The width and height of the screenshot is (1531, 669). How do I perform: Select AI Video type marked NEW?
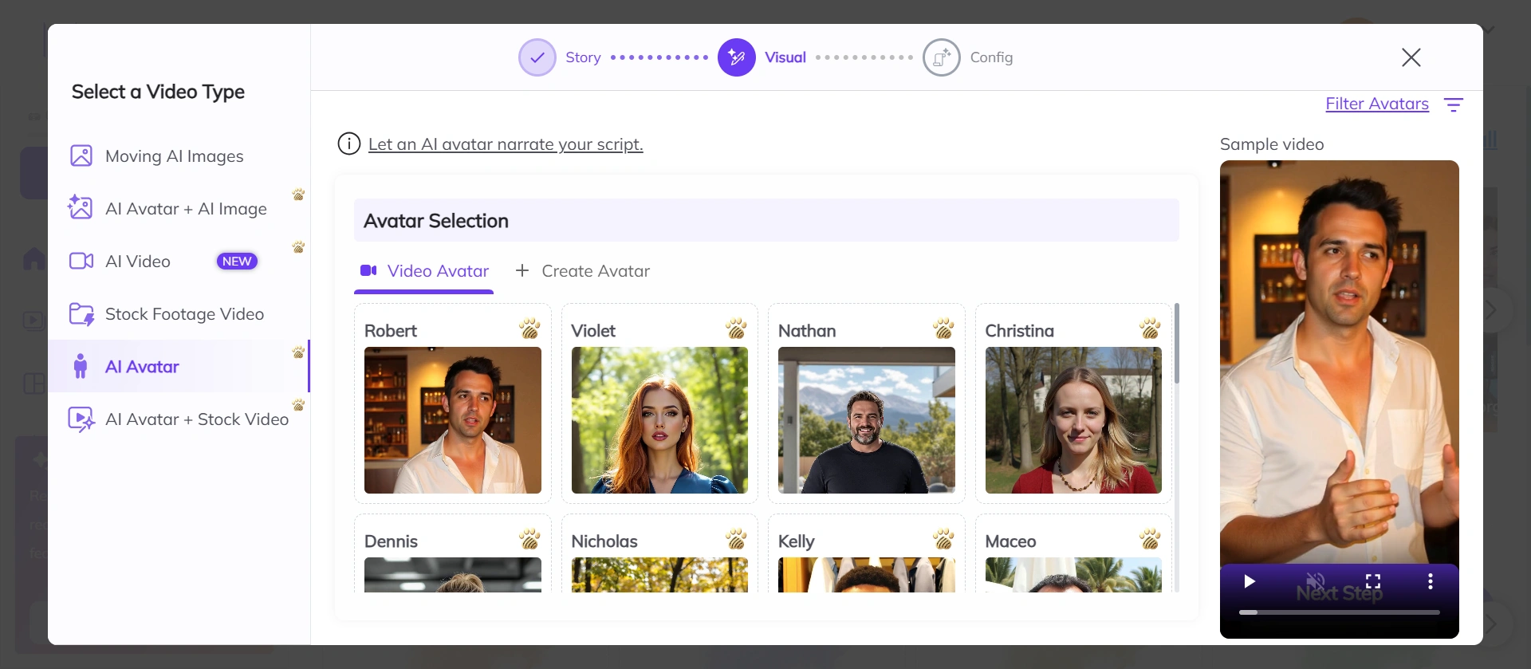pos(179,262)
